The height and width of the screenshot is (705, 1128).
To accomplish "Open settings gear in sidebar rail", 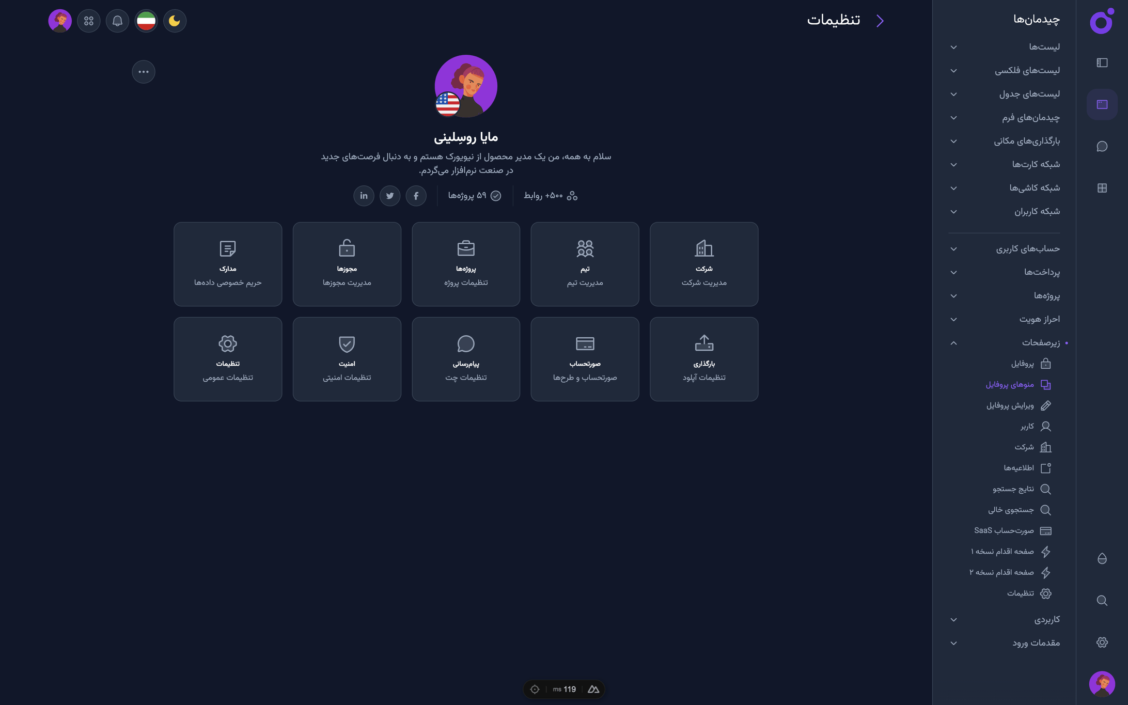I will tap(1102, 642).
